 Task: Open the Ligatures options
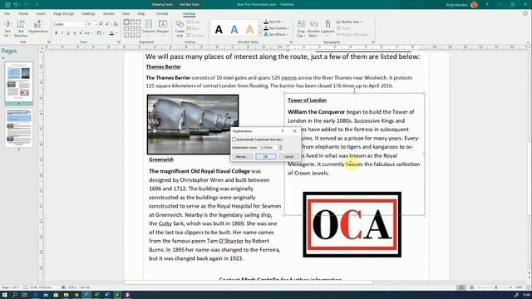(328, 27)
